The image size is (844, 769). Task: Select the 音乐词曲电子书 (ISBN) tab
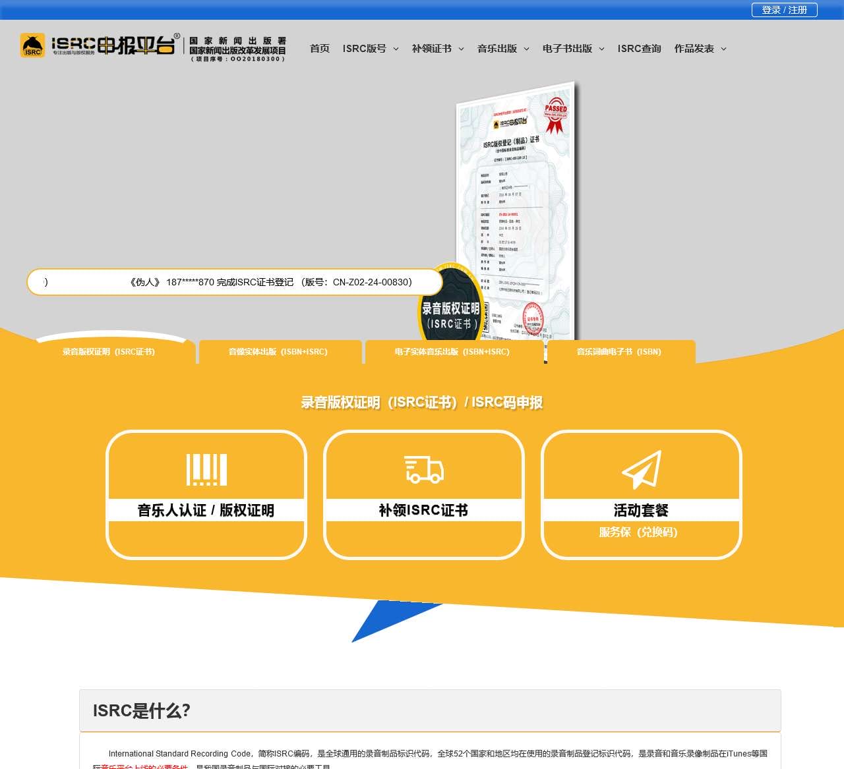pos(617,352)
